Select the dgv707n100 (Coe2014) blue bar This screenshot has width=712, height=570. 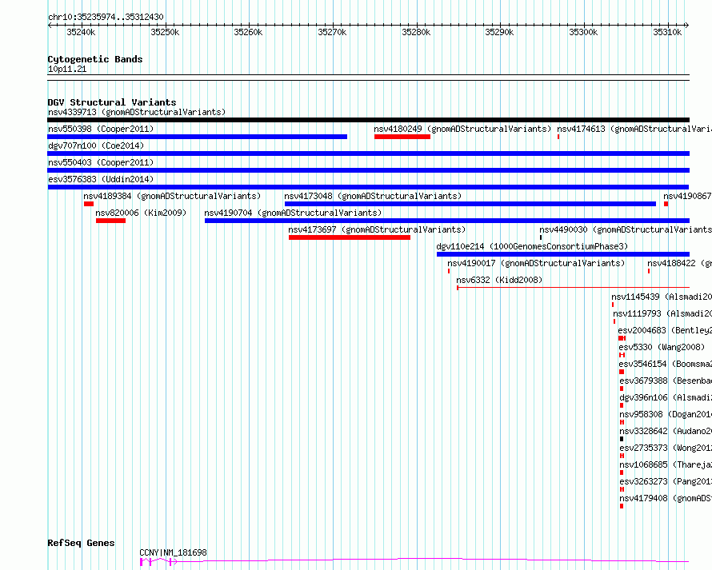click(368, 153)
